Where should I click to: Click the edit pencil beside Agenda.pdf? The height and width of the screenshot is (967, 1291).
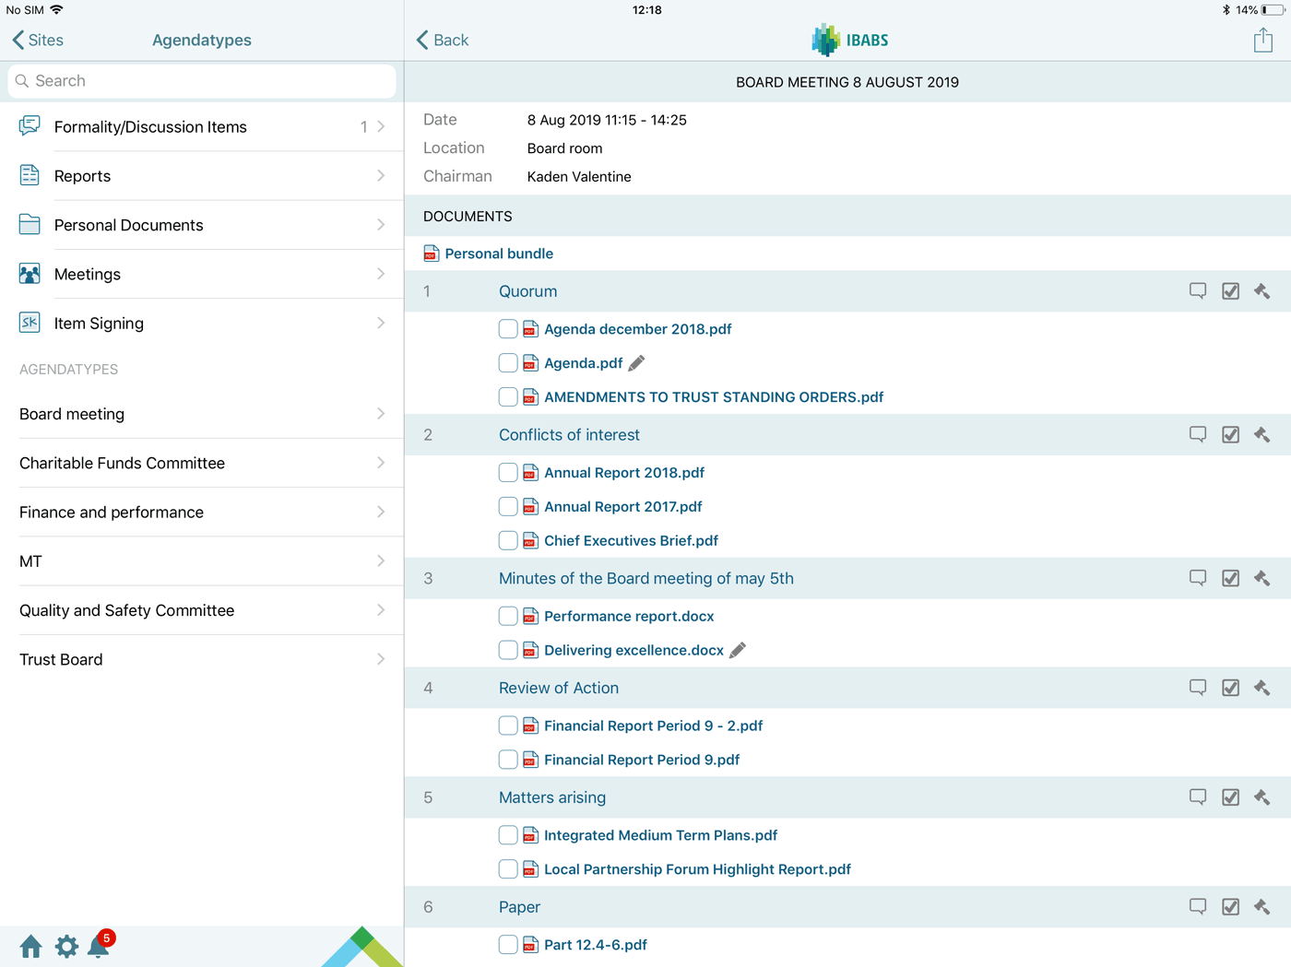(x=635, y=362)
